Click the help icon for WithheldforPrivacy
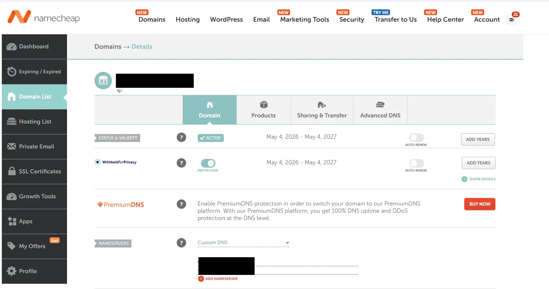The width and height of the screenshot is (549, 289). point(181,163)
